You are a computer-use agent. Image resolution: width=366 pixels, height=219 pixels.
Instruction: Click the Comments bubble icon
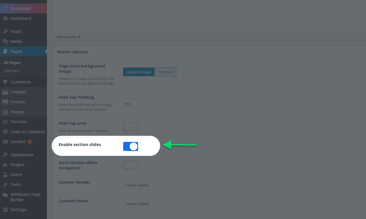click(5, 82)
